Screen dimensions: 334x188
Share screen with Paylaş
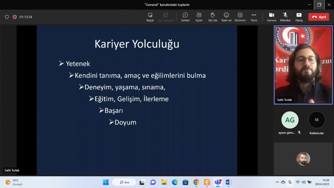[299, 17]
